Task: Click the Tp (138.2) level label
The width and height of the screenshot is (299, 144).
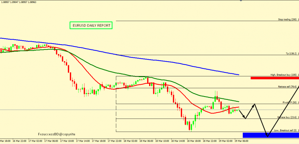Action: point(291,54)
